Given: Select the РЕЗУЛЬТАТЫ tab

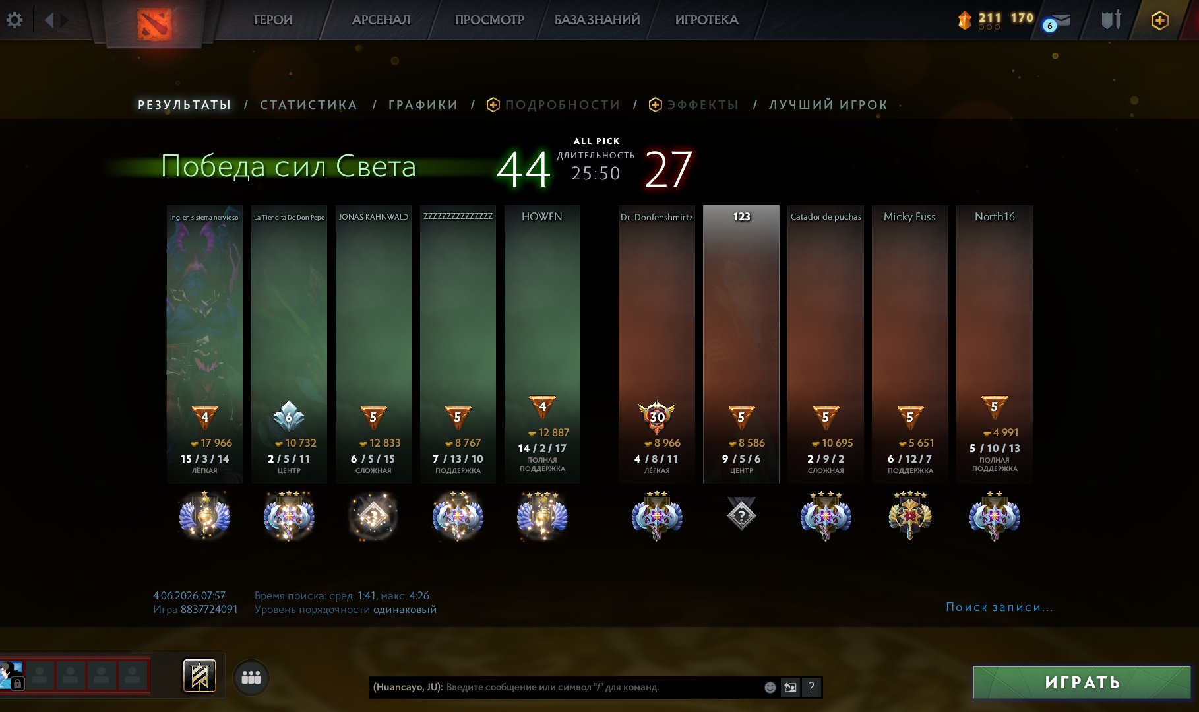Looking at the screenshot, I should coord(185,105).
